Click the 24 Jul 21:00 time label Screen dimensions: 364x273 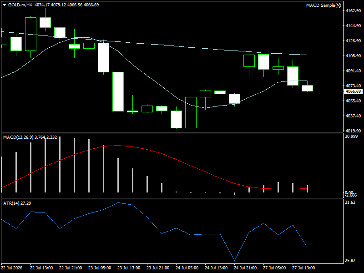(245, 268)
